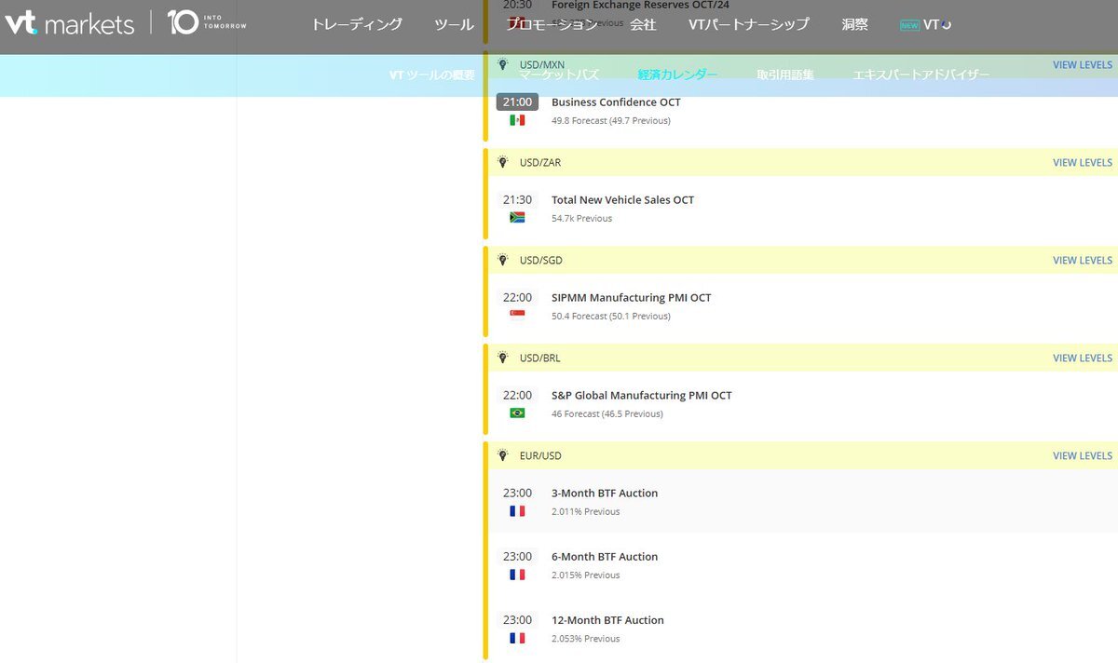1118x663 pixels.
Task: Click the France flag for 3-Month BTF Auction
Action: click(517, 511)
